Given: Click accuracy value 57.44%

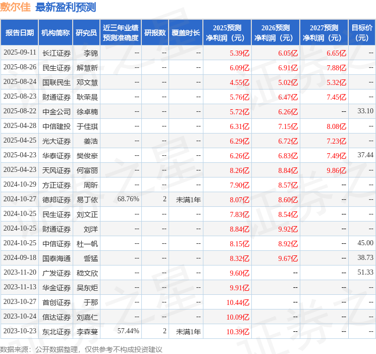Looking at the screenshot, I should 128,331.
